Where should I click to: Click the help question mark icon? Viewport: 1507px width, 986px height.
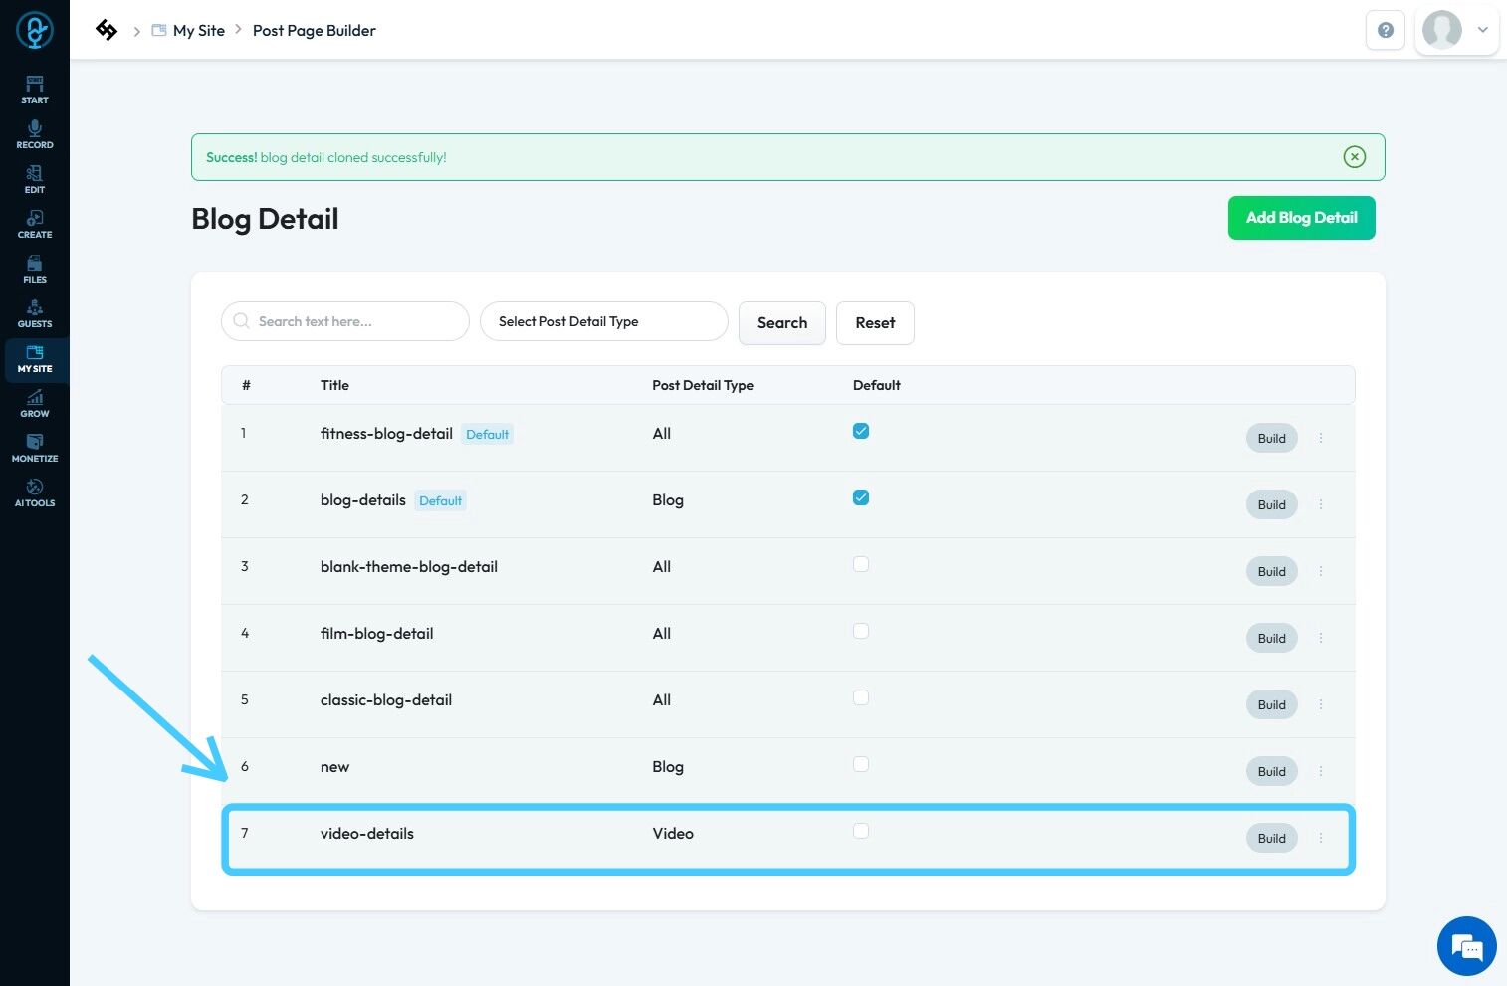point(1385,30)
